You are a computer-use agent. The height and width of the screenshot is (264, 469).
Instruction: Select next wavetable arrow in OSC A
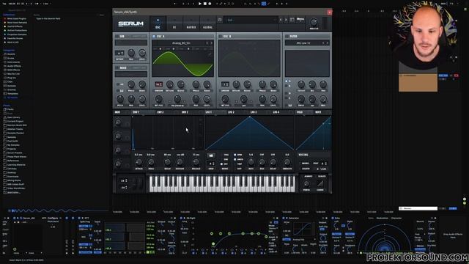tap(211, 43)
